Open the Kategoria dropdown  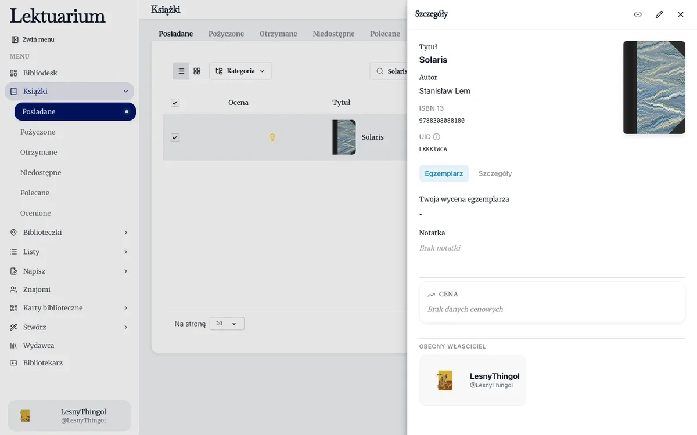tap(240, 71)
